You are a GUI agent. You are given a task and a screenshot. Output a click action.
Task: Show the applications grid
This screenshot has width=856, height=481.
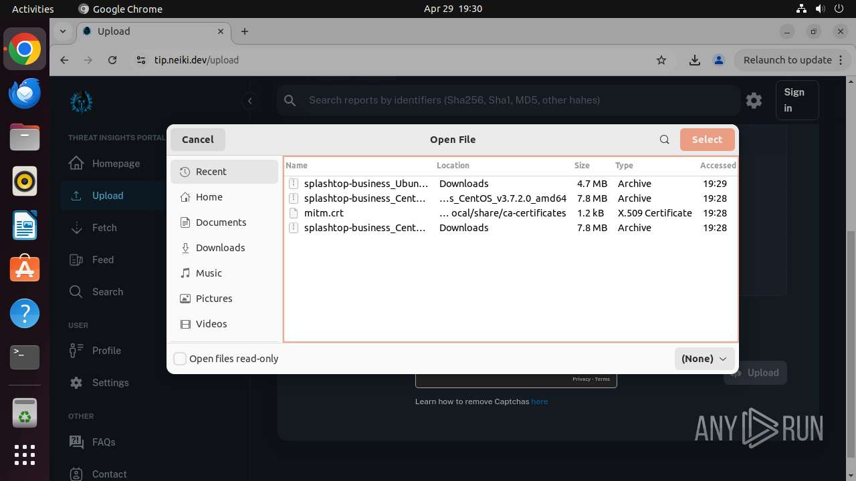[25, 455]
